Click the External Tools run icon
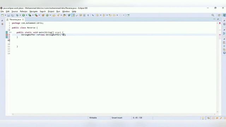 (36, 15)
